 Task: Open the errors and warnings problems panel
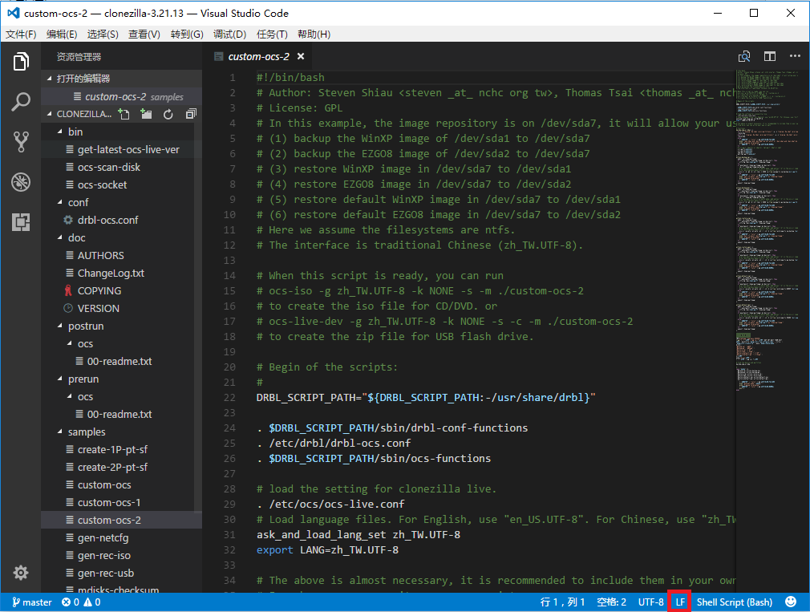[x=81, y=602]
